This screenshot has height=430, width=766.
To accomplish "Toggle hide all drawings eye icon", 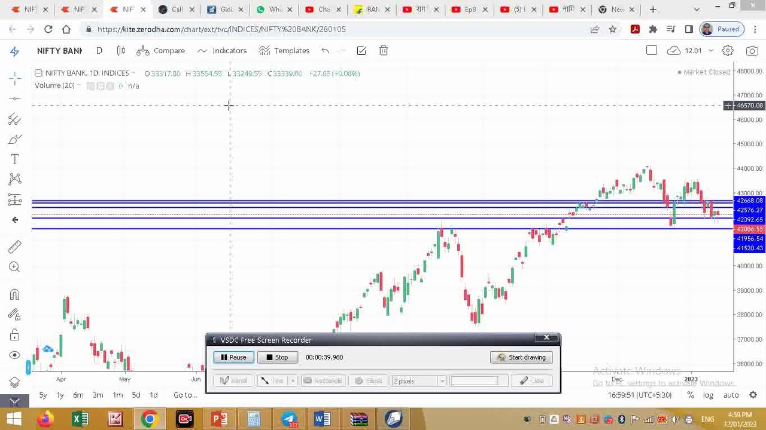I will point(15,355).
